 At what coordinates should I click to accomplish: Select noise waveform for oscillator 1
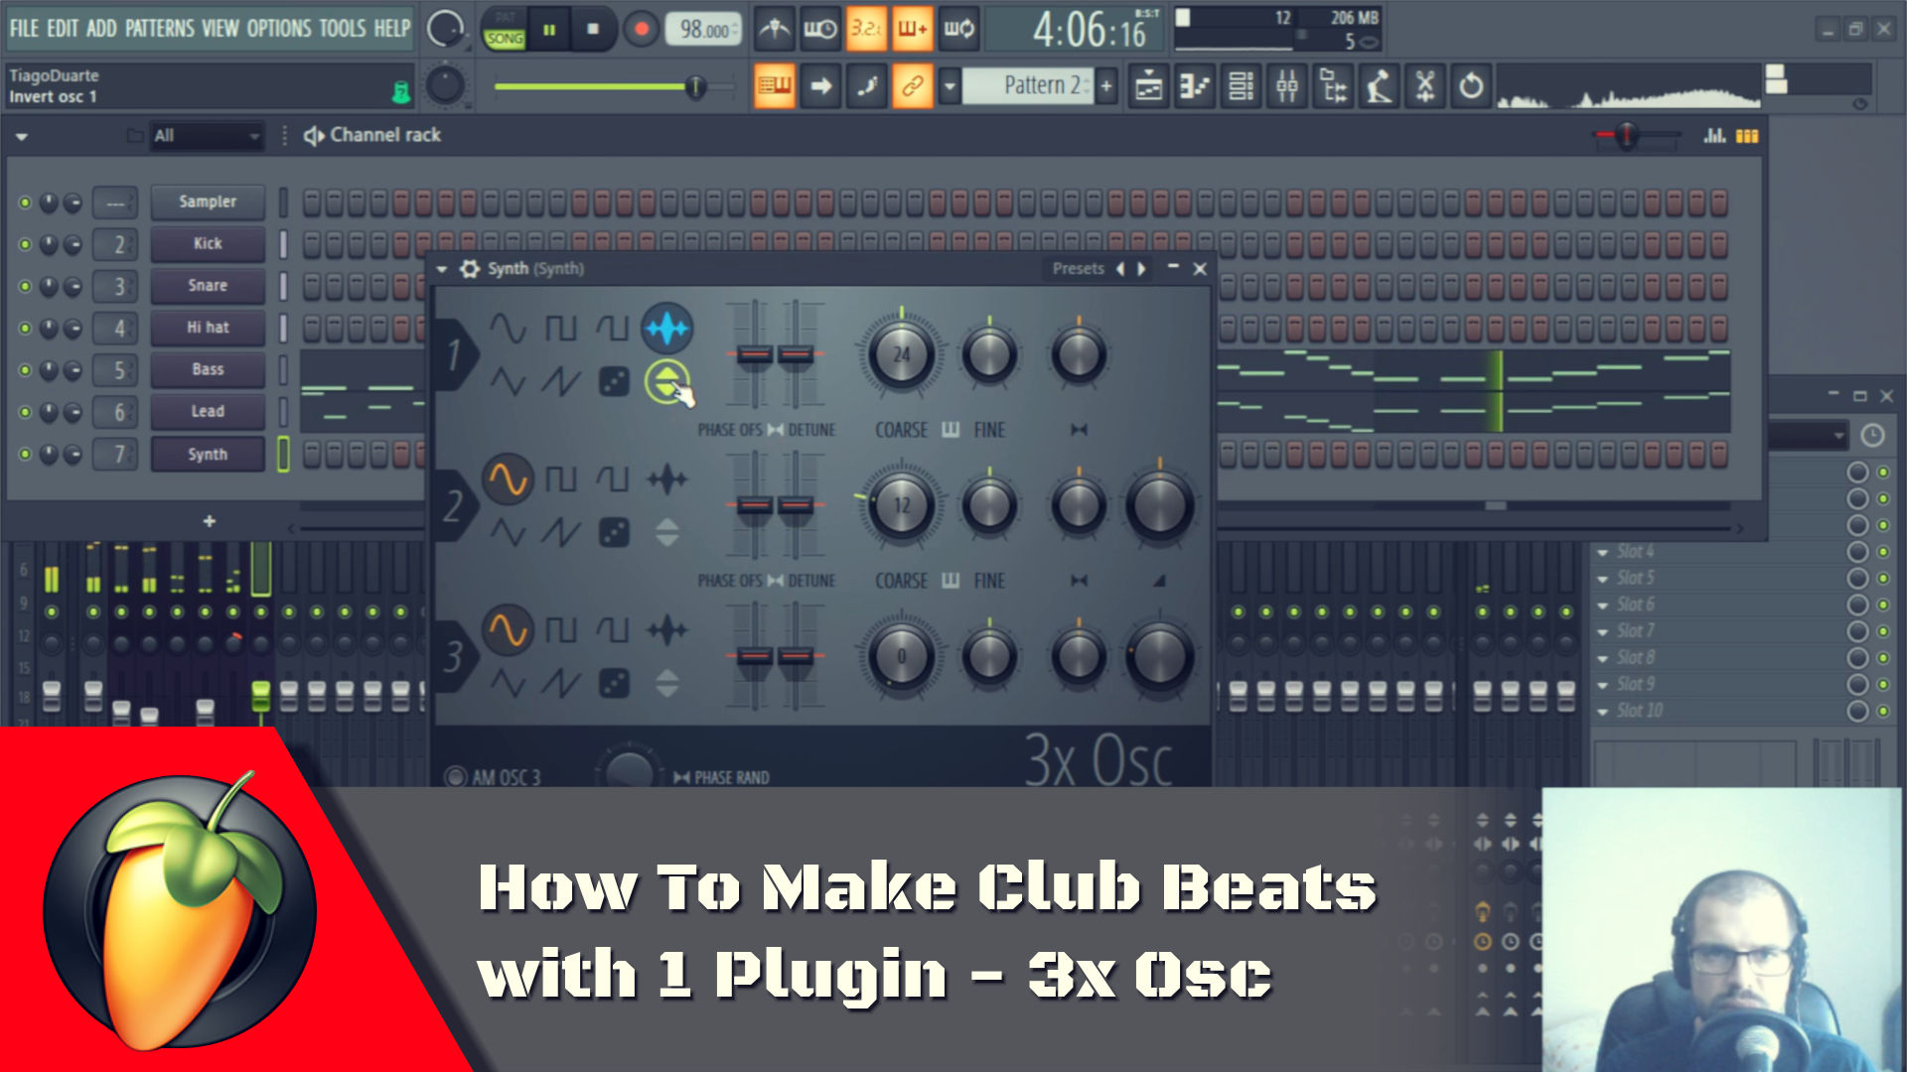(614, 381)
